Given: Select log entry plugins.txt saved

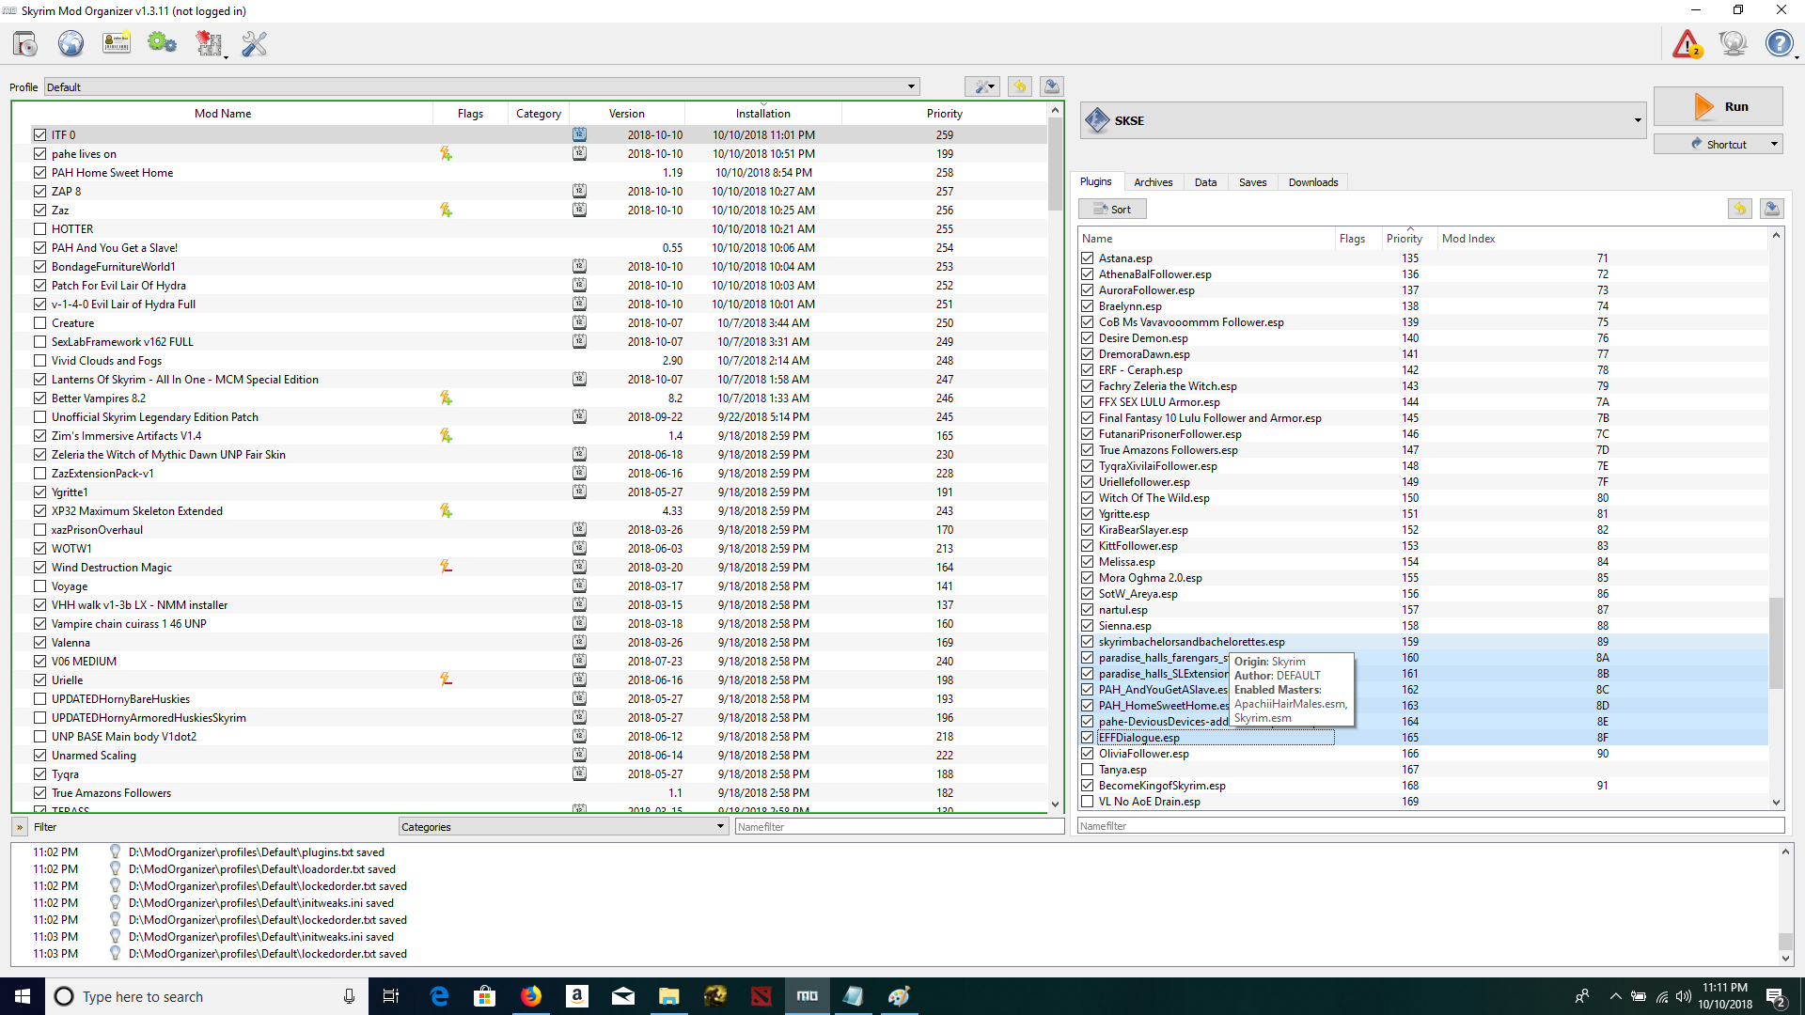Looking at the screenshot, I should coord(256,851).
